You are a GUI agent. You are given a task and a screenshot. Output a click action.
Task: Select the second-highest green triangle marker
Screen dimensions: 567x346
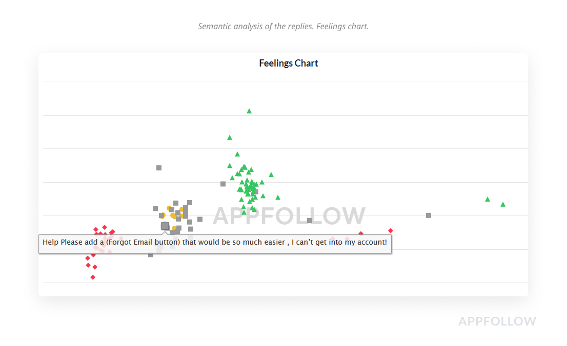[x=230, y=138]
